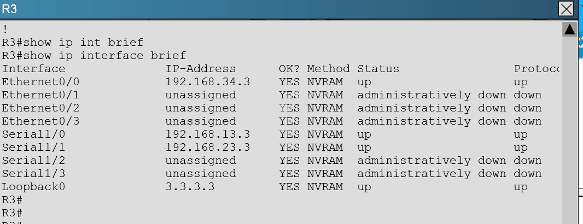Screen dimensions: 583x224
Task: Select the 192.168.13.3 address text
Action: 208,134
